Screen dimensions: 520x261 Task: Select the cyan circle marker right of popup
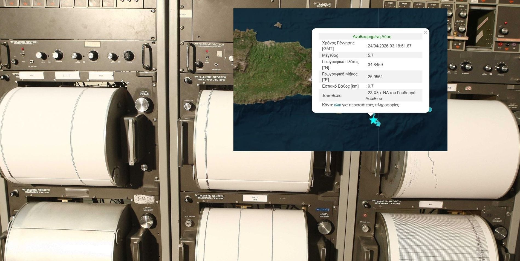[x=430, y=110]
